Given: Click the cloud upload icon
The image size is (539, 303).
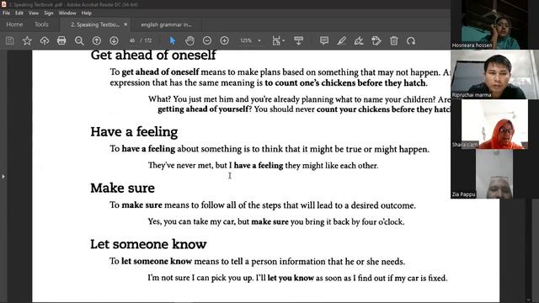Looking at the screenshot, I should (45, 40).
